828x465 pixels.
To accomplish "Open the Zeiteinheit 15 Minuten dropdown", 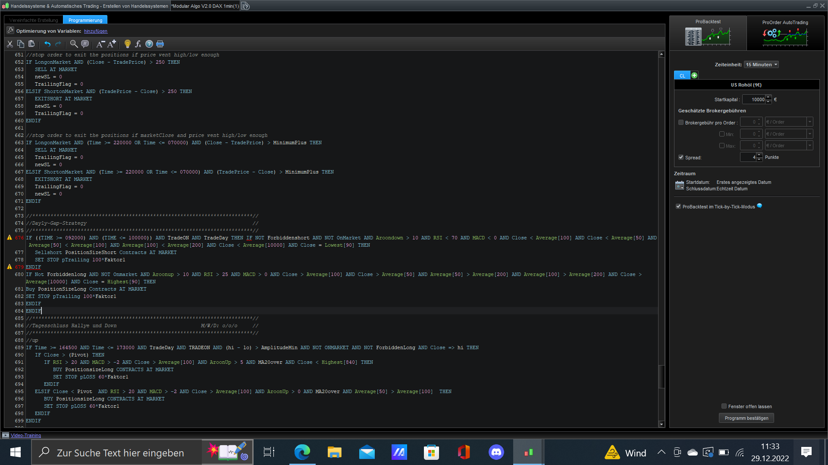I will tap(761, 65).
